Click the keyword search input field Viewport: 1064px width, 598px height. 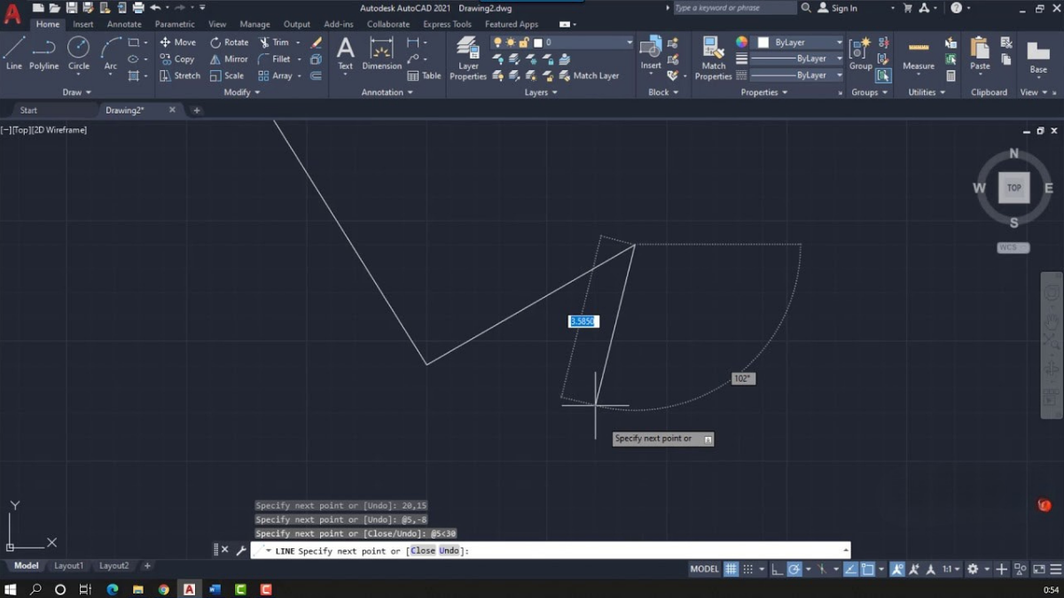pos(734,8)
